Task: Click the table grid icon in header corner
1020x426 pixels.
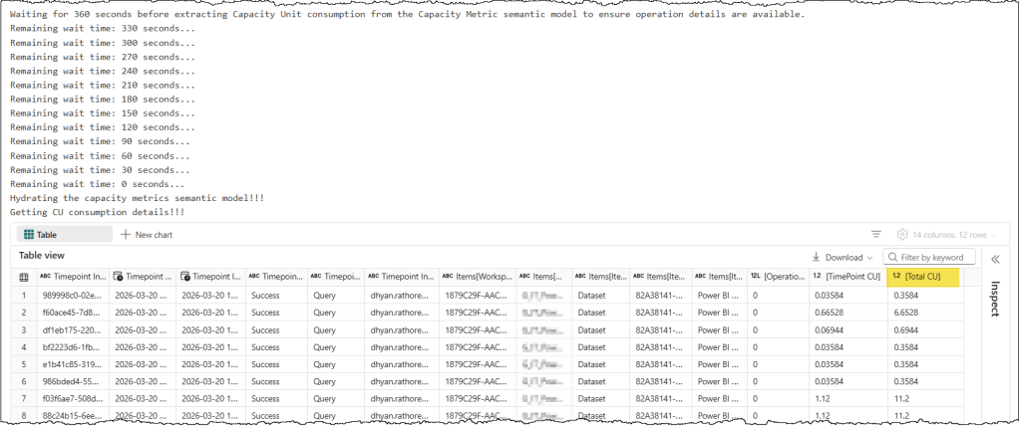Action: pyautogui.click(x=24, y=276)
